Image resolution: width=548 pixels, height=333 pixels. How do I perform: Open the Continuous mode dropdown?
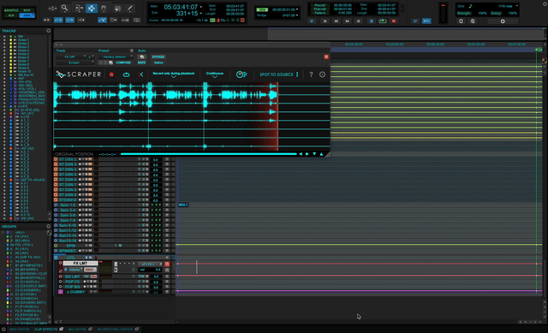click(215, 74)
